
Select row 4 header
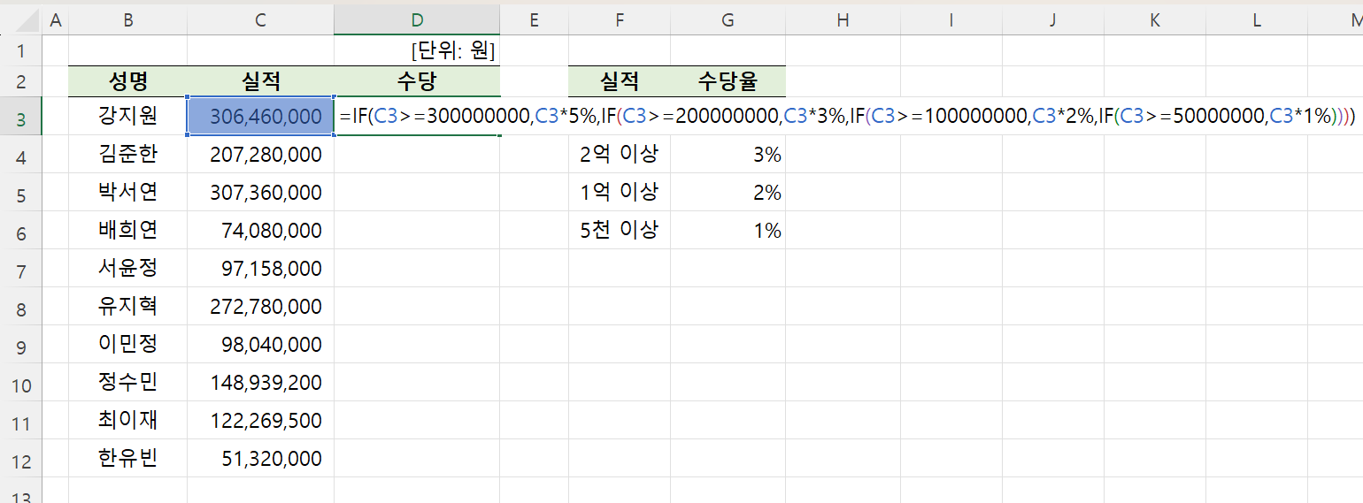tap(21, 155)
